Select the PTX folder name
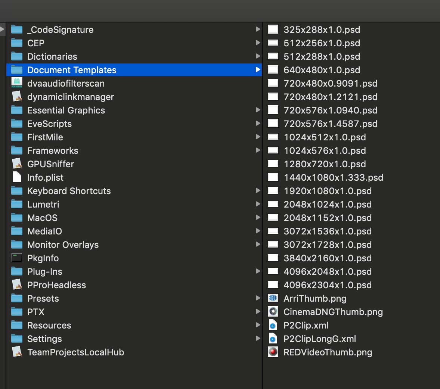Viewport: 440px width, 389px height. click(36, 312)
